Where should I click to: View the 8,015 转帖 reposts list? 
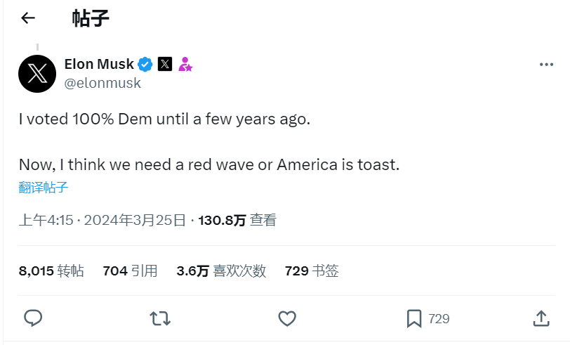[x=51, y=271]
